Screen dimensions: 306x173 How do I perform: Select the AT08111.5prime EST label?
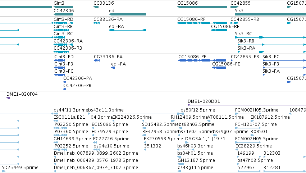(225, 117)
